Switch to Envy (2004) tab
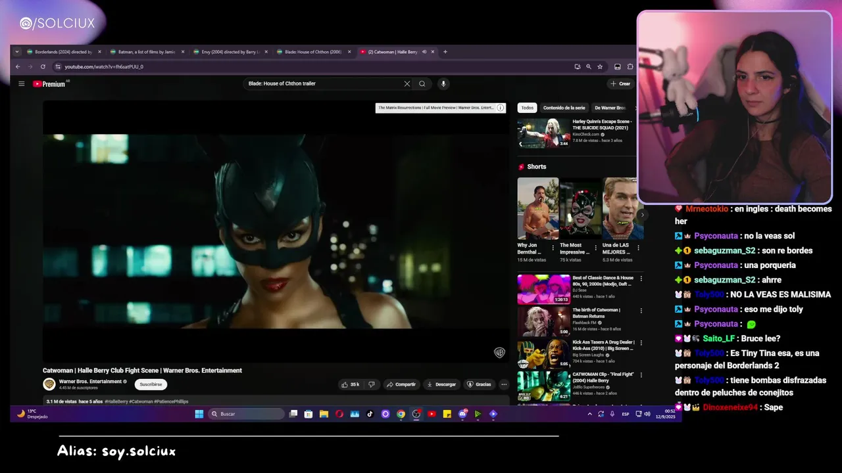 pos(230,52)
